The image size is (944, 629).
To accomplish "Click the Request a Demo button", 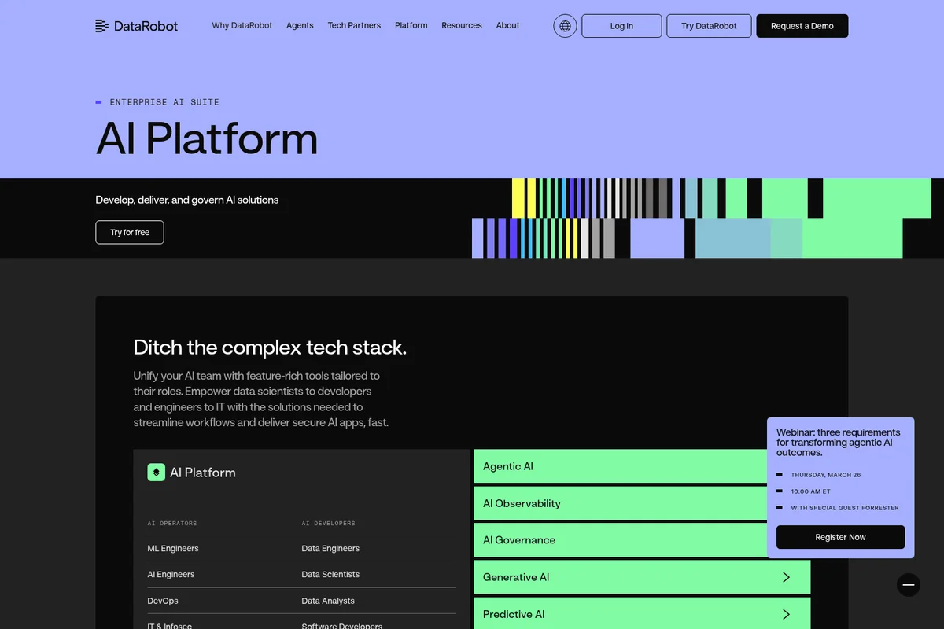I will coord(802,25).
